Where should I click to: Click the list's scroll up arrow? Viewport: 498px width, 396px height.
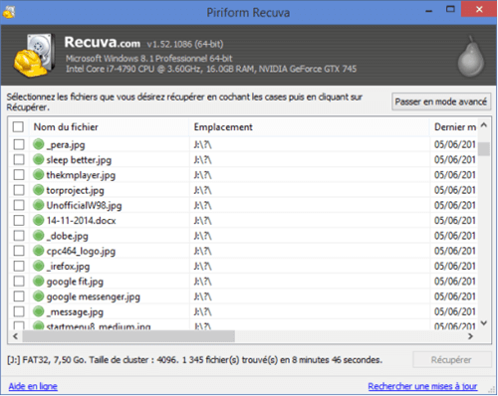click(484, 125)
